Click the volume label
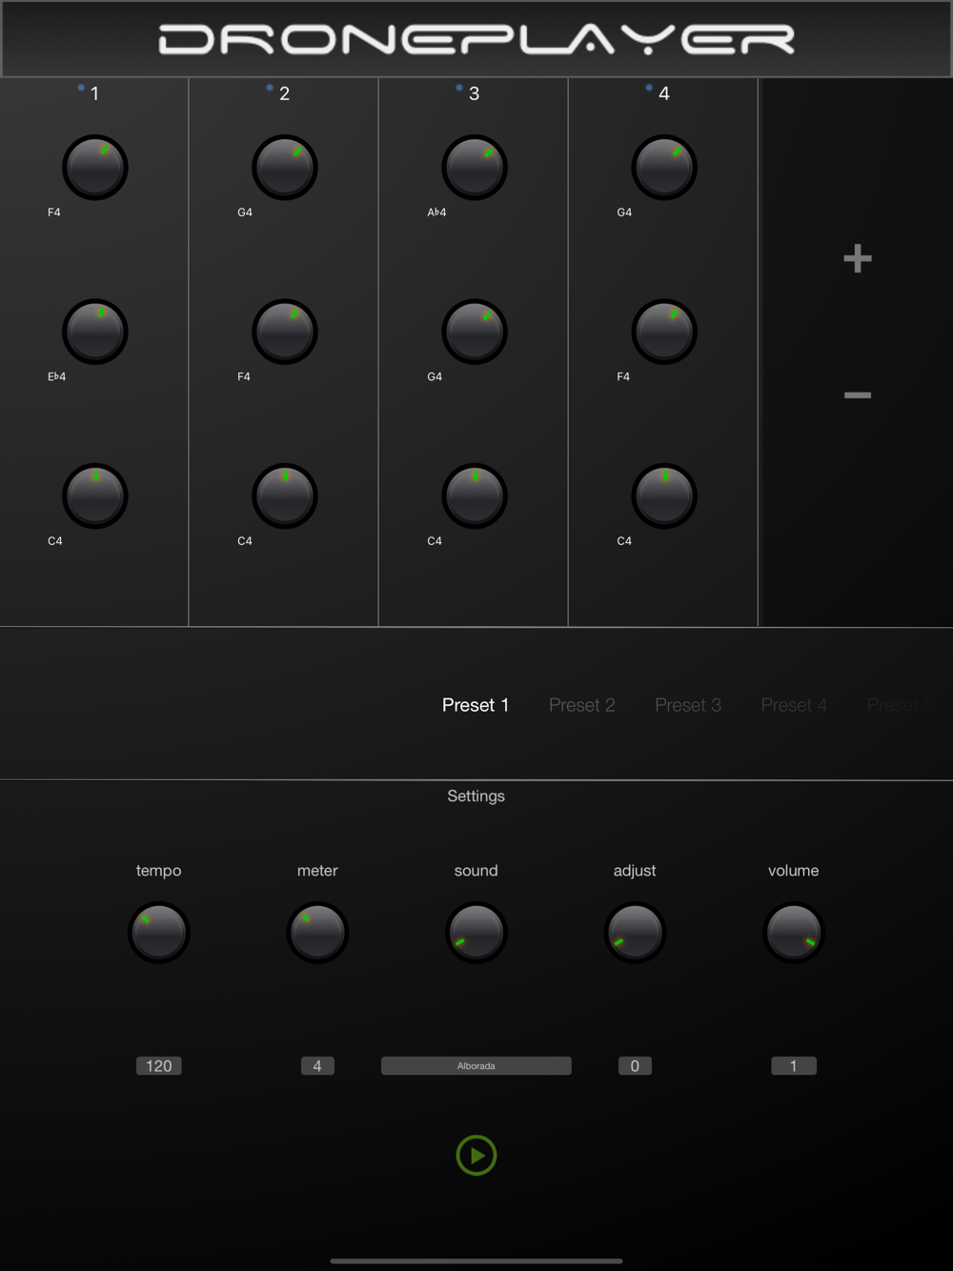This screenshot has width=953, height=1271. click(794, 870)
